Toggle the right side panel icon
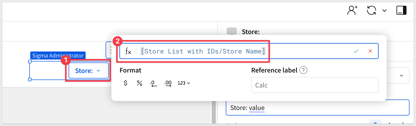Image resolution: width=416 pixels, height=126 pixels. (401, 10)
